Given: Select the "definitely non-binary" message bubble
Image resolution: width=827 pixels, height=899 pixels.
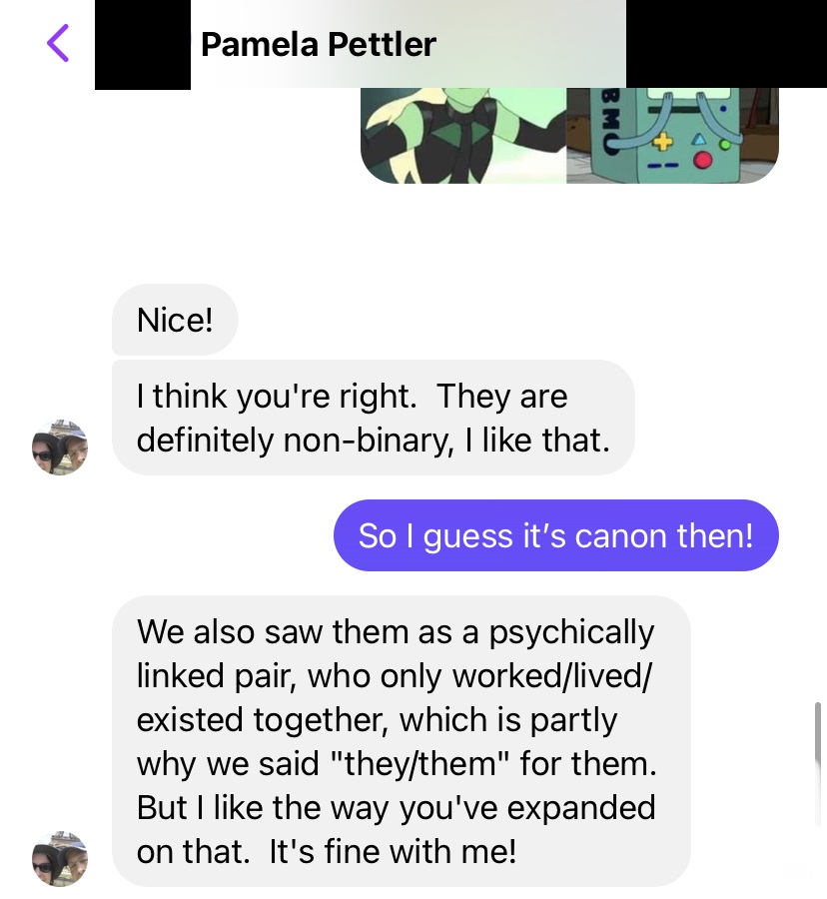Looking at the screenshot, I should [x=374, y=418].
